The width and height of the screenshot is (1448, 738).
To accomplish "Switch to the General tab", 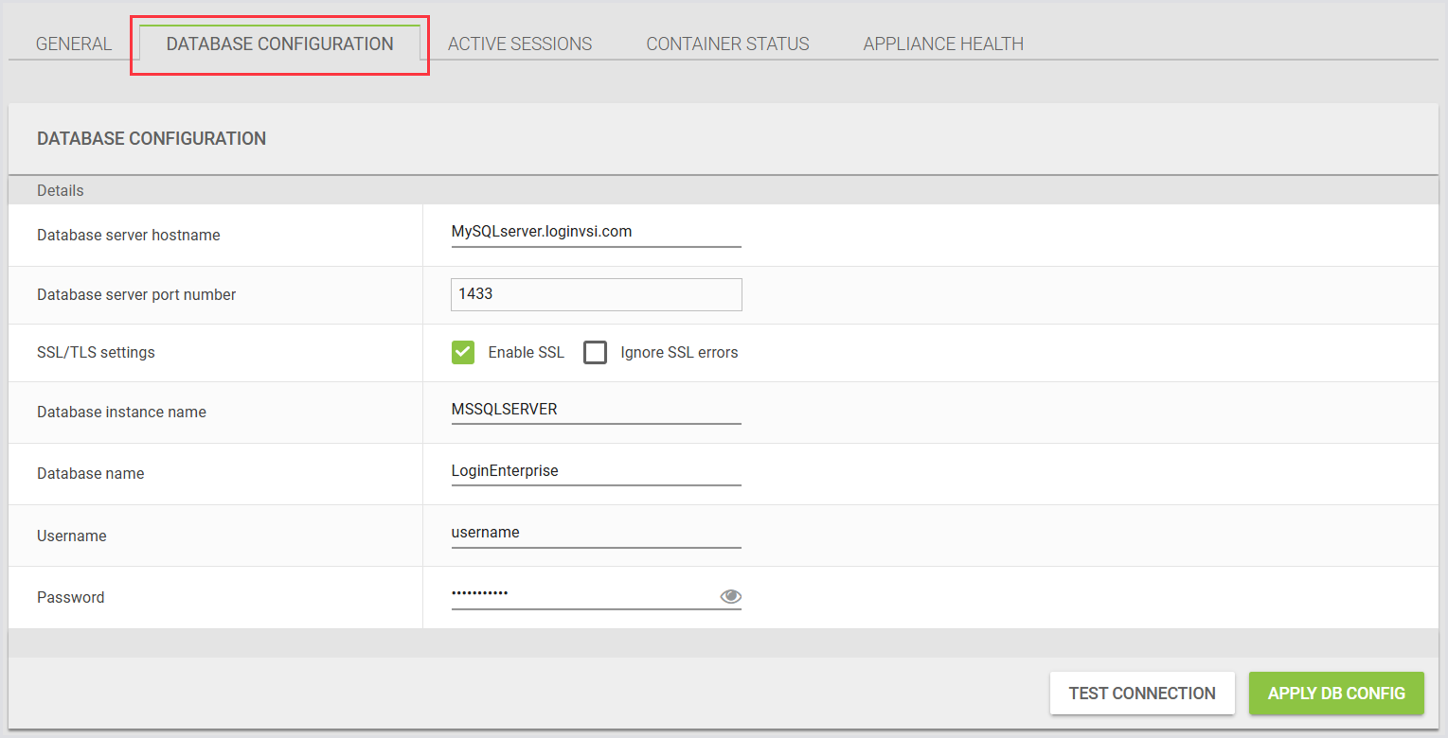I will (x=74, y=44).
